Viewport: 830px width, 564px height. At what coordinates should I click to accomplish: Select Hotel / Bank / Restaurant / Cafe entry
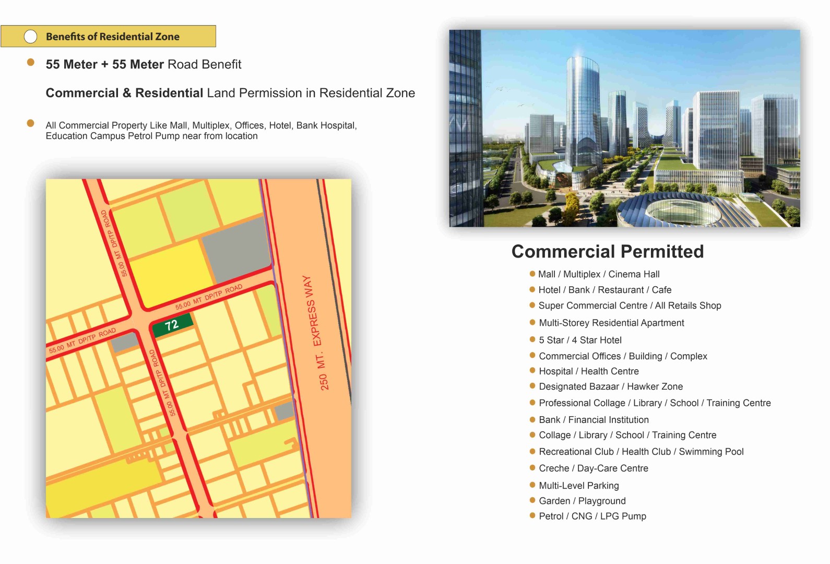click(604, 290)
